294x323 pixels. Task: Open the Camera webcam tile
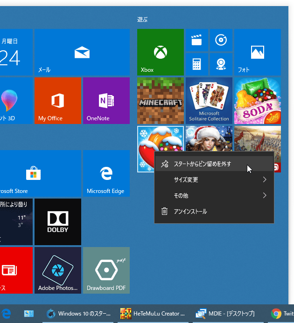pos(221,64)
